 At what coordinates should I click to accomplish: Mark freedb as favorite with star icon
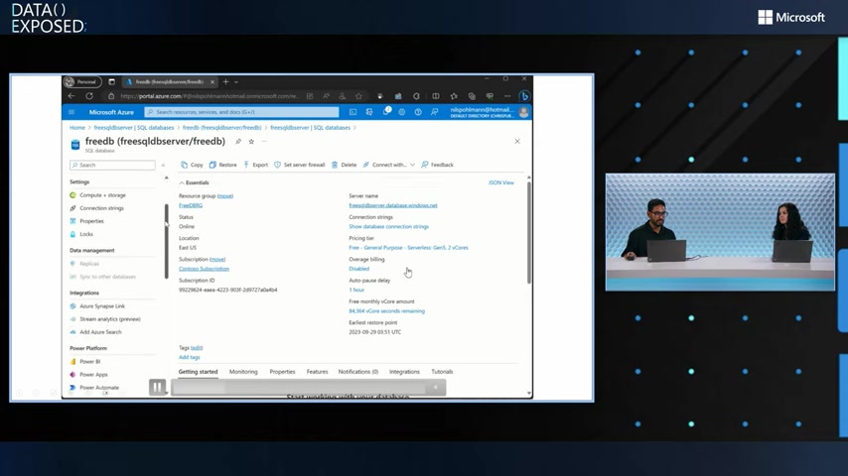click(251, 142)
